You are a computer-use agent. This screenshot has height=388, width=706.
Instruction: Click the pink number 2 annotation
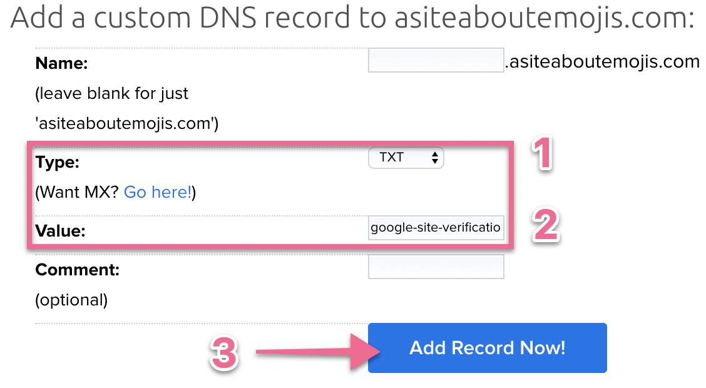tap(545, 227)
